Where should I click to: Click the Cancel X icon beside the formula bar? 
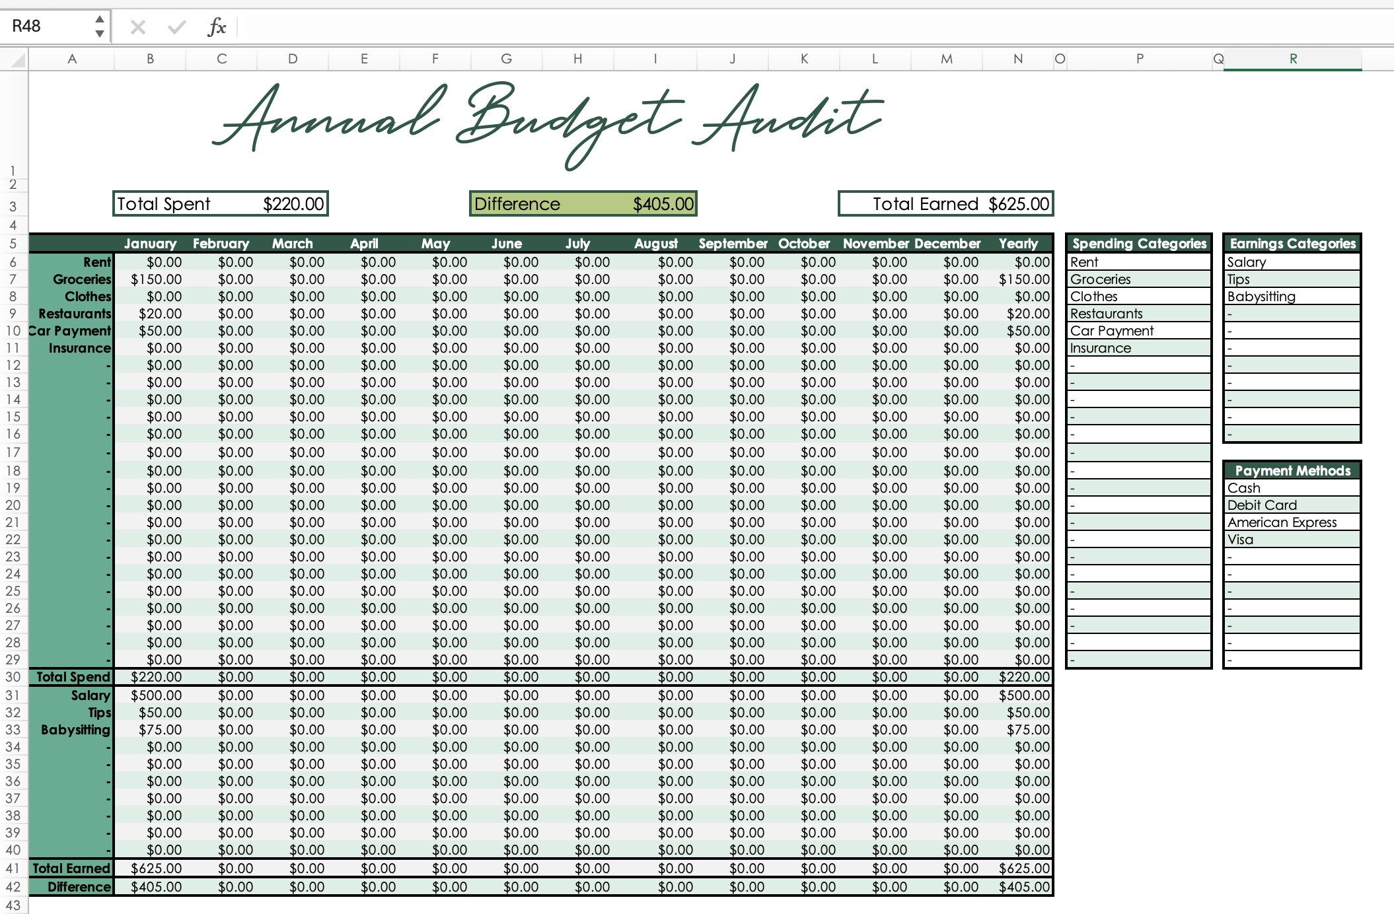click(x=137, y=27)
